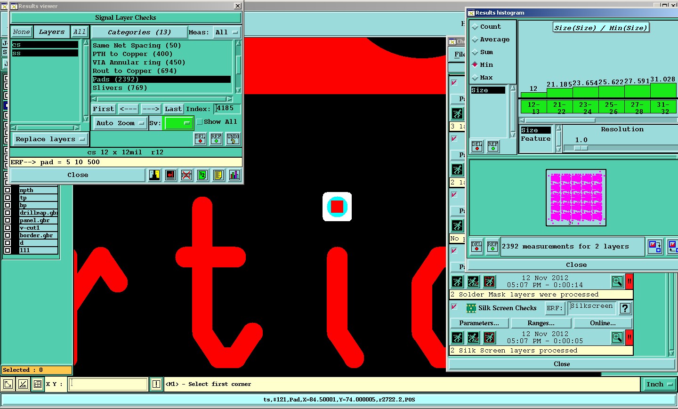This screenshot has height=409, width=678.
Task: Click Close in the Results viewer
Action: pyautogui.click(x=78, y=175)
